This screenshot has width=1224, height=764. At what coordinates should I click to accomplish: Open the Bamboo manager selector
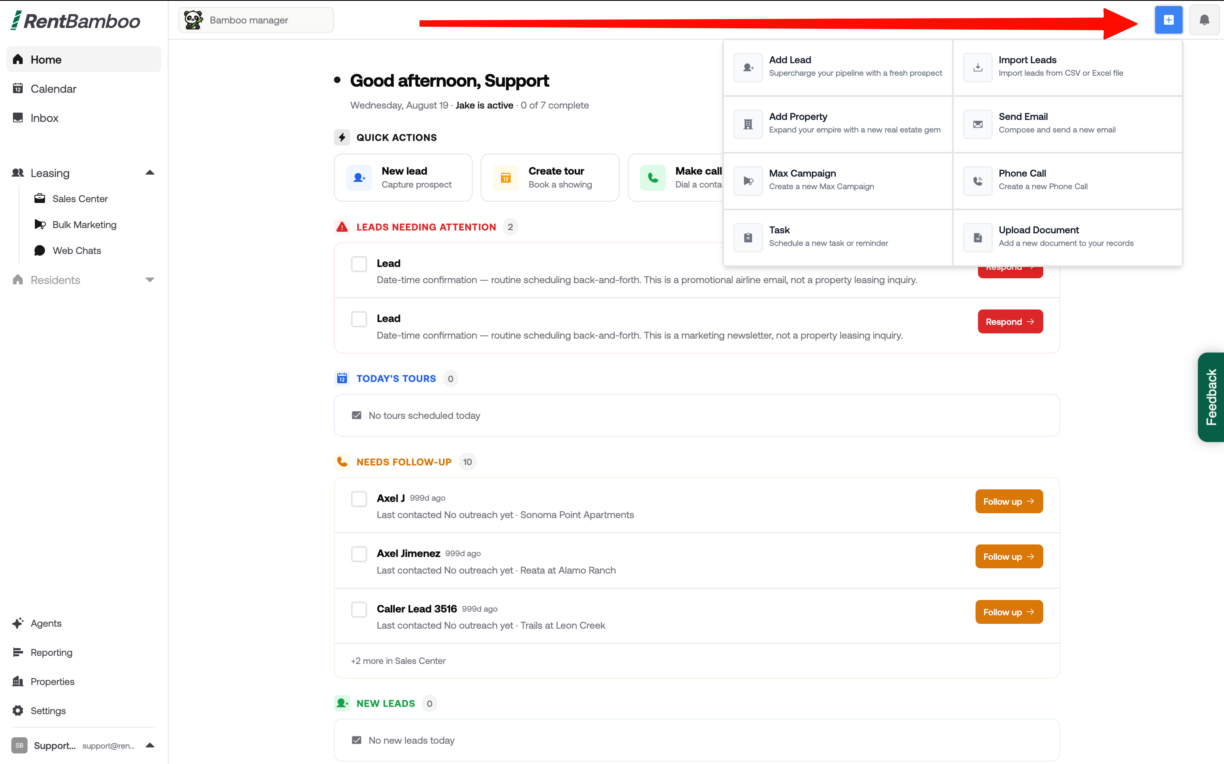pos(256,20)
